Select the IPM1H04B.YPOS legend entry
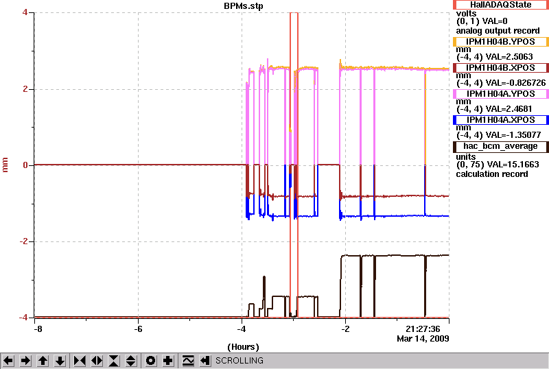This screenshot has width=549, height=369. (501, 42)
